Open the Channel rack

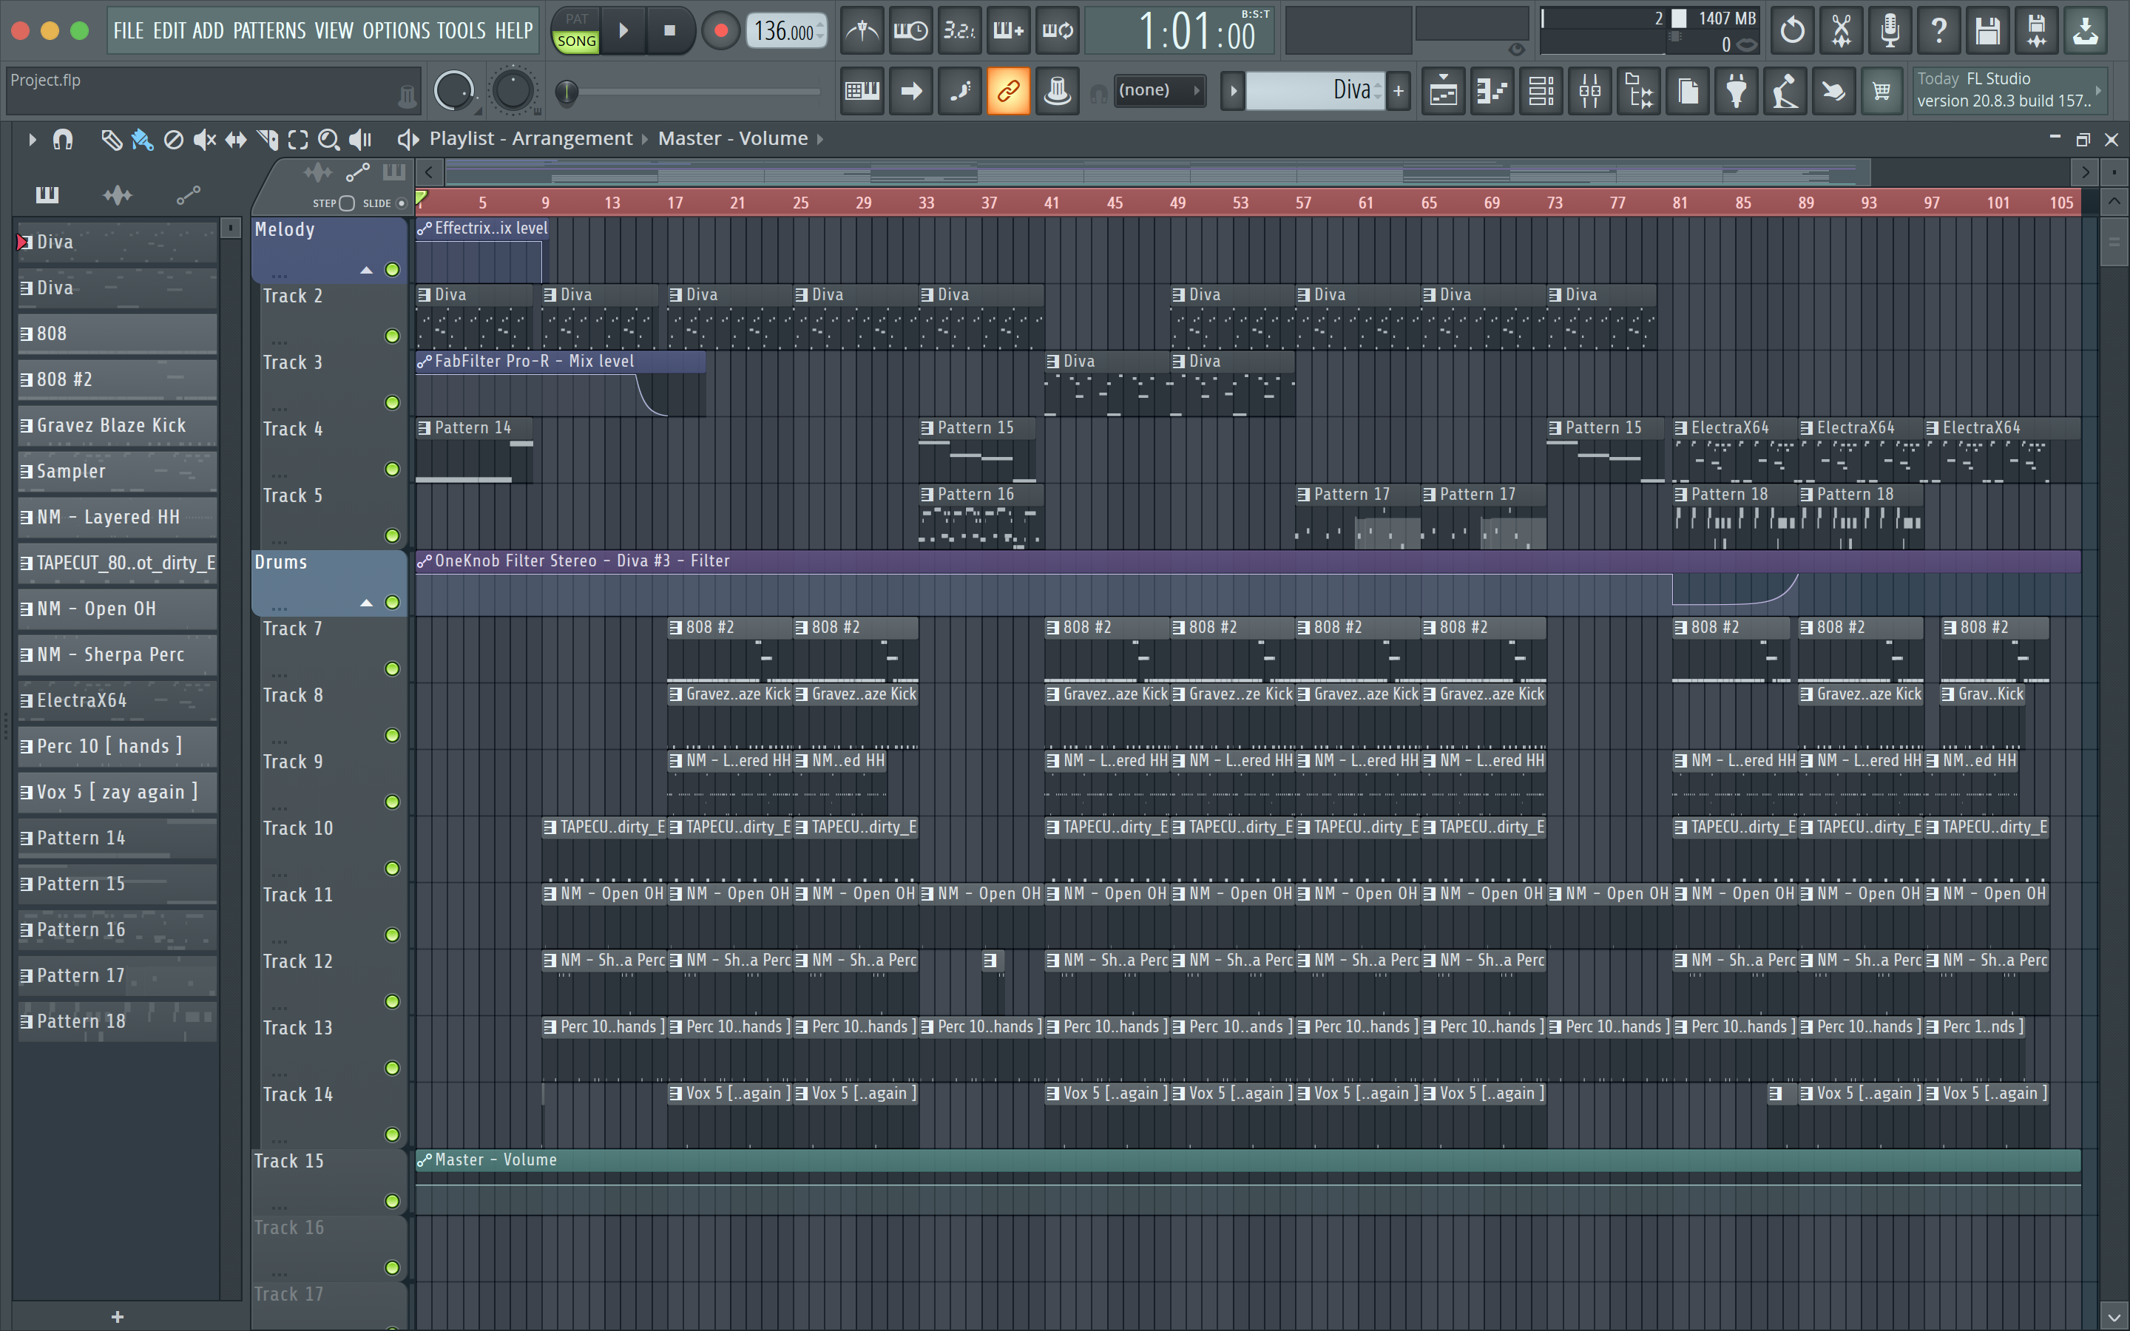[1541, 91]
